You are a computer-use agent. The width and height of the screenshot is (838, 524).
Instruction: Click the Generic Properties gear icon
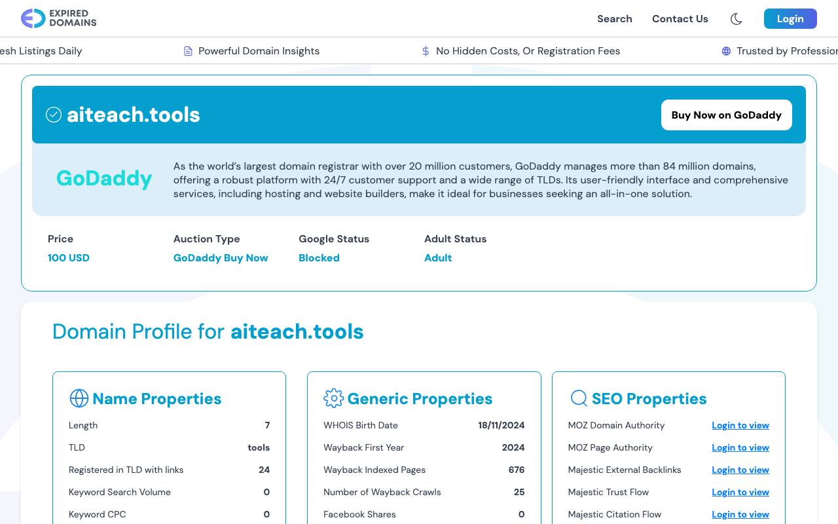[x=333, y=398]
